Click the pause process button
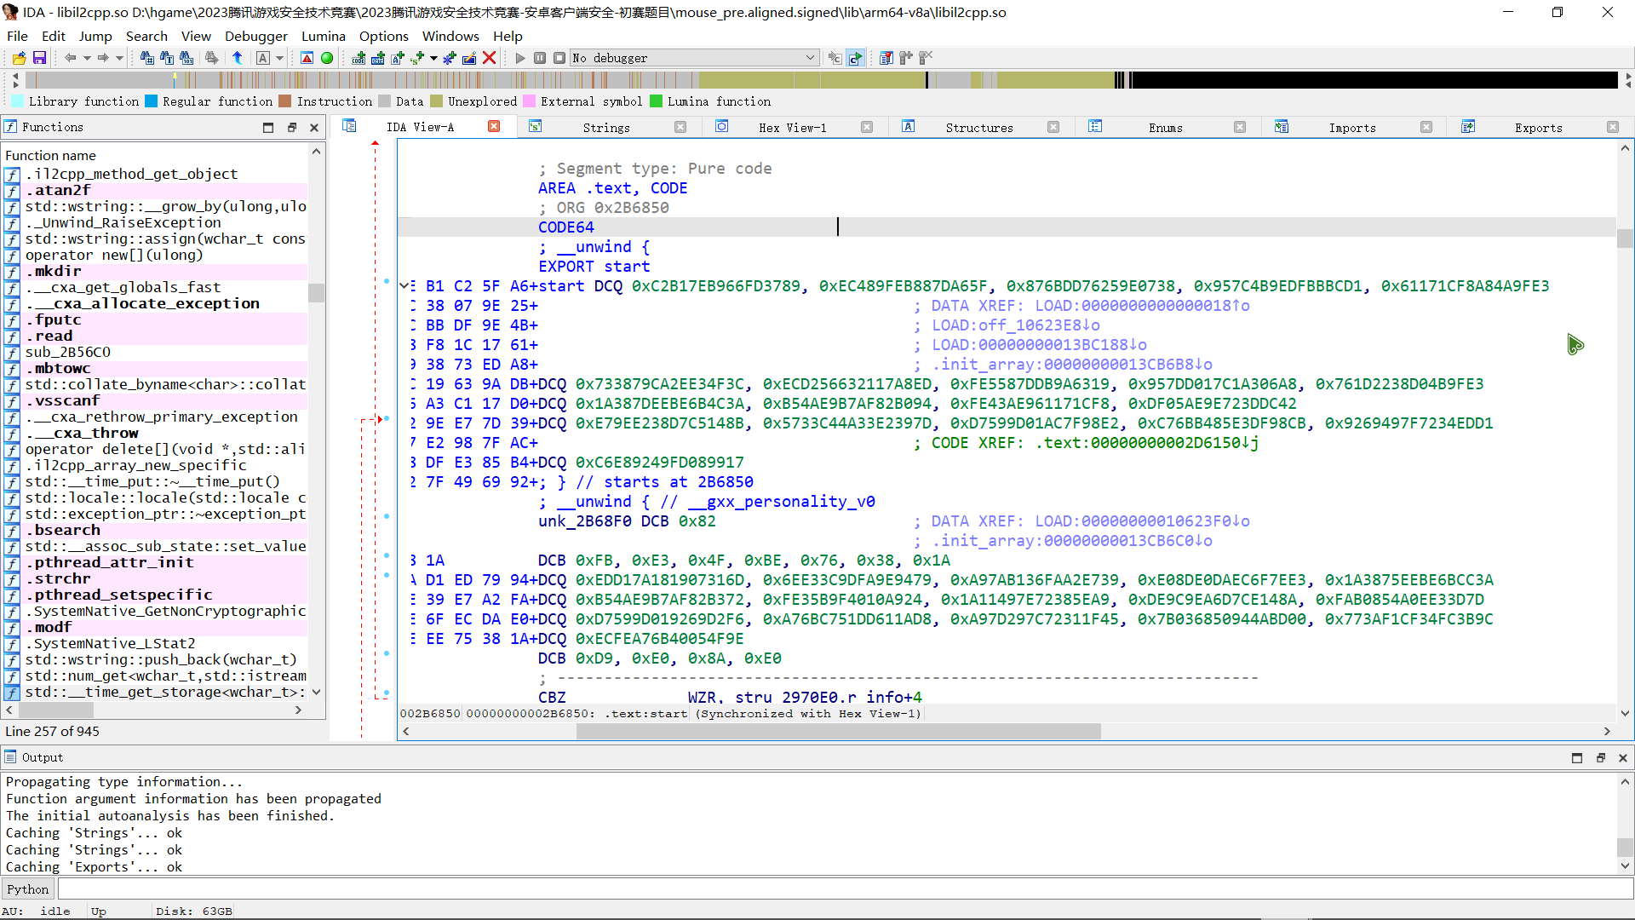The image size is (1635, 920). (540, 58)
